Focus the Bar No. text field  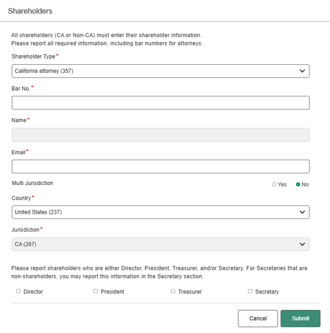click(160, 103)
